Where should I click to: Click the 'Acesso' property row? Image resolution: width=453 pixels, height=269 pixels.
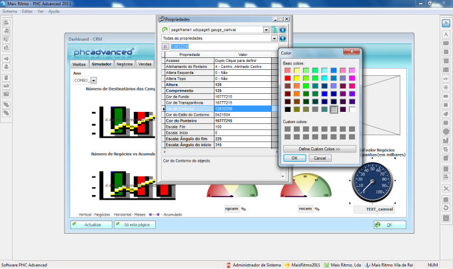coord(217,61)
